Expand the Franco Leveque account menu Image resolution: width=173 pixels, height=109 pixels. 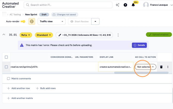(171, 5)
